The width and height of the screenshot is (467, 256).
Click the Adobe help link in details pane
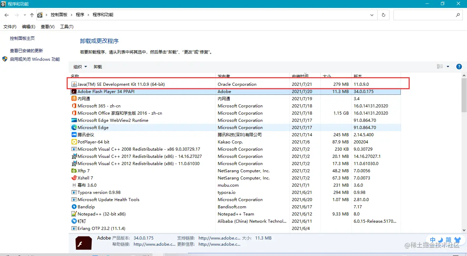point(155,244)
